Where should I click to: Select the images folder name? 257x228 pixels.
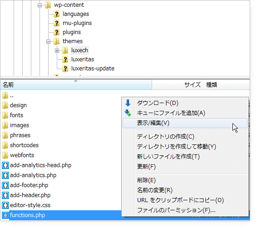20,125
